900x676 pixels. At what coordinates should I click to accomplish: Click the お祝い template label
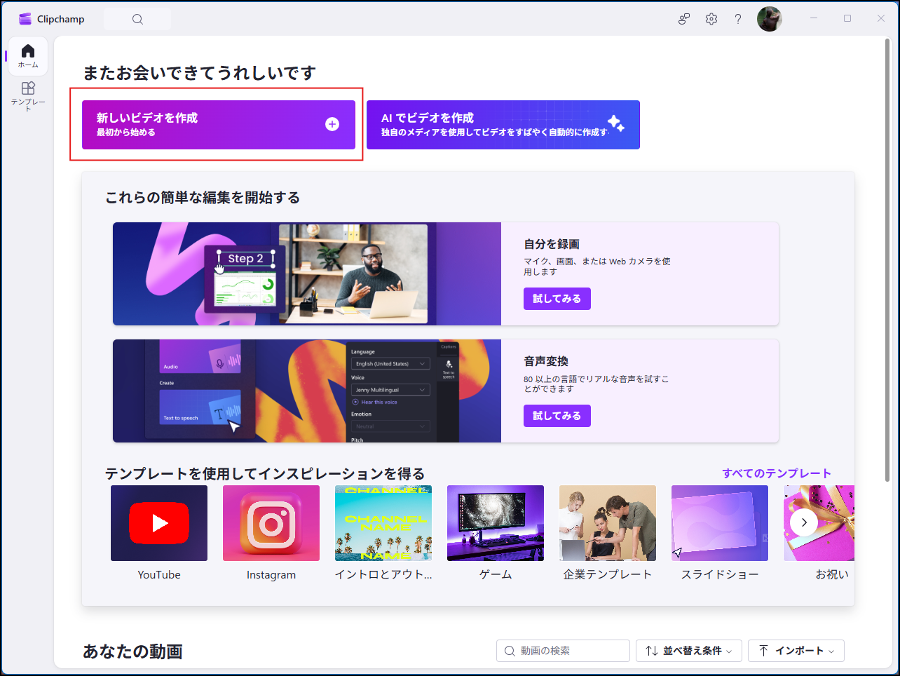coord(832,574)
